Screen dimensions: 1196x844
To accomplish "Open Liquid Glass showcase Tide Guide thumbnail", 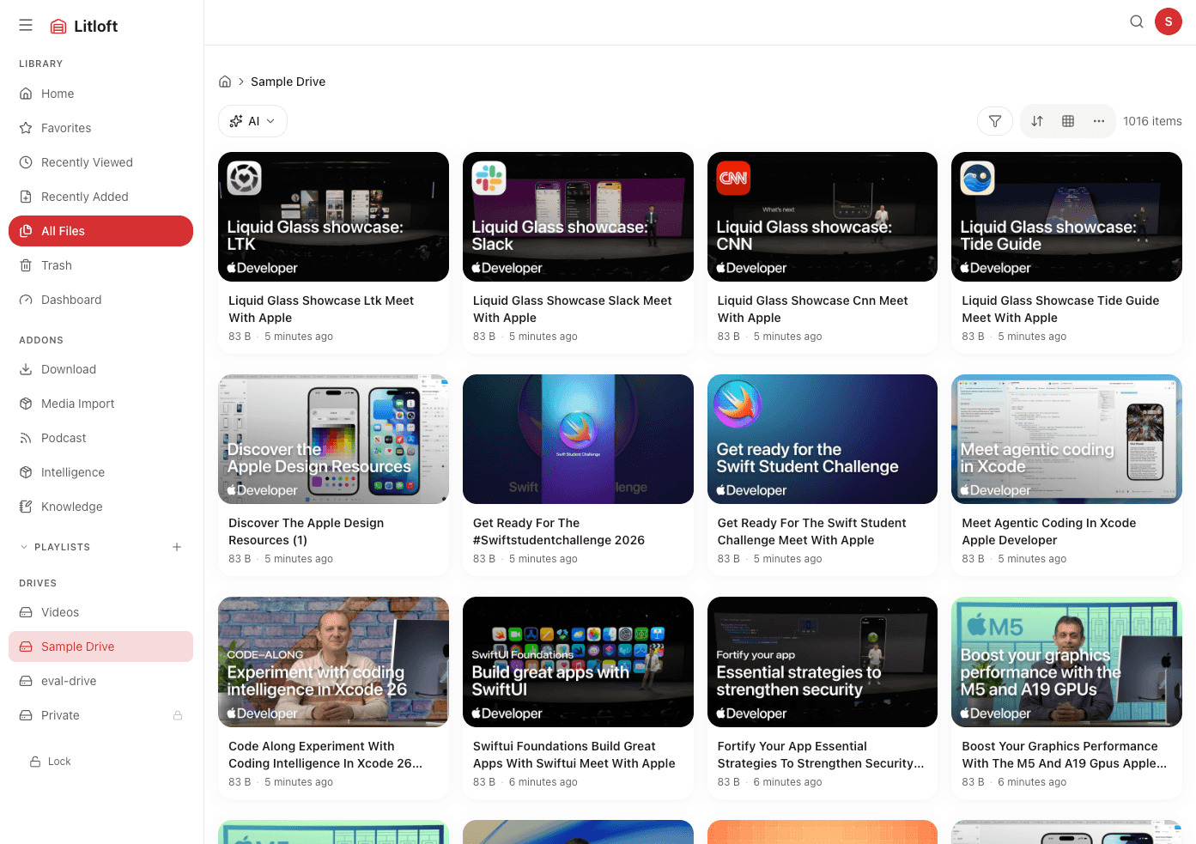I will (1066, 216).
